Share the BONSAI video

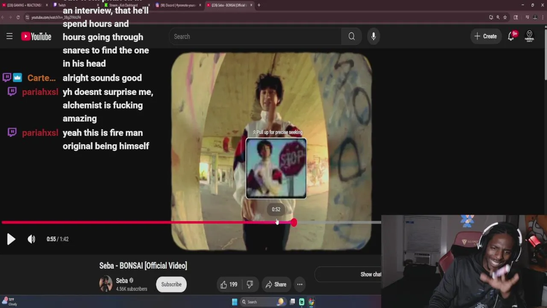[x=276, y=284]
